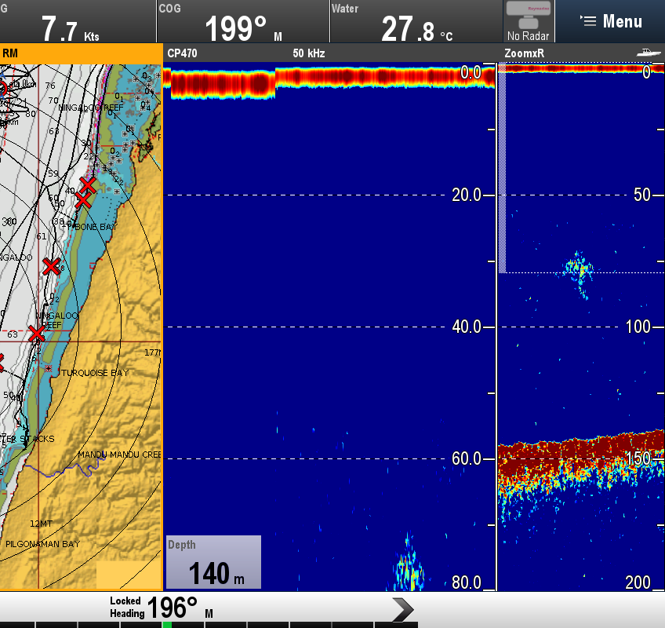This screenshot has width=665, height=628.
Task: Tap the No Radar status icon
Action: [529, 21]
